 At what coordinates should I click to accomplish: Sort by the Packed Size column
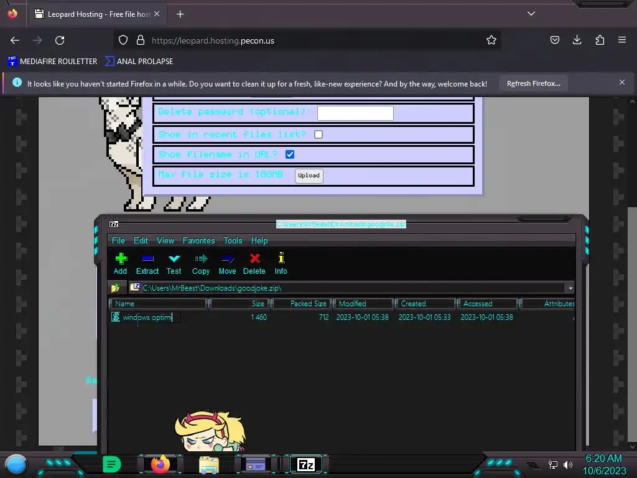302,304
